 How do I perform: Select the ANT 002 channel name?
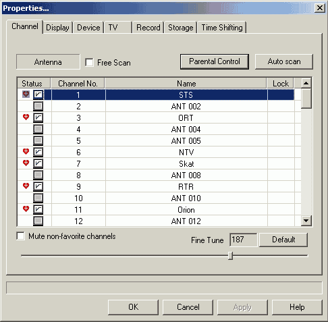pyautogui.click(x=186, y=106)
